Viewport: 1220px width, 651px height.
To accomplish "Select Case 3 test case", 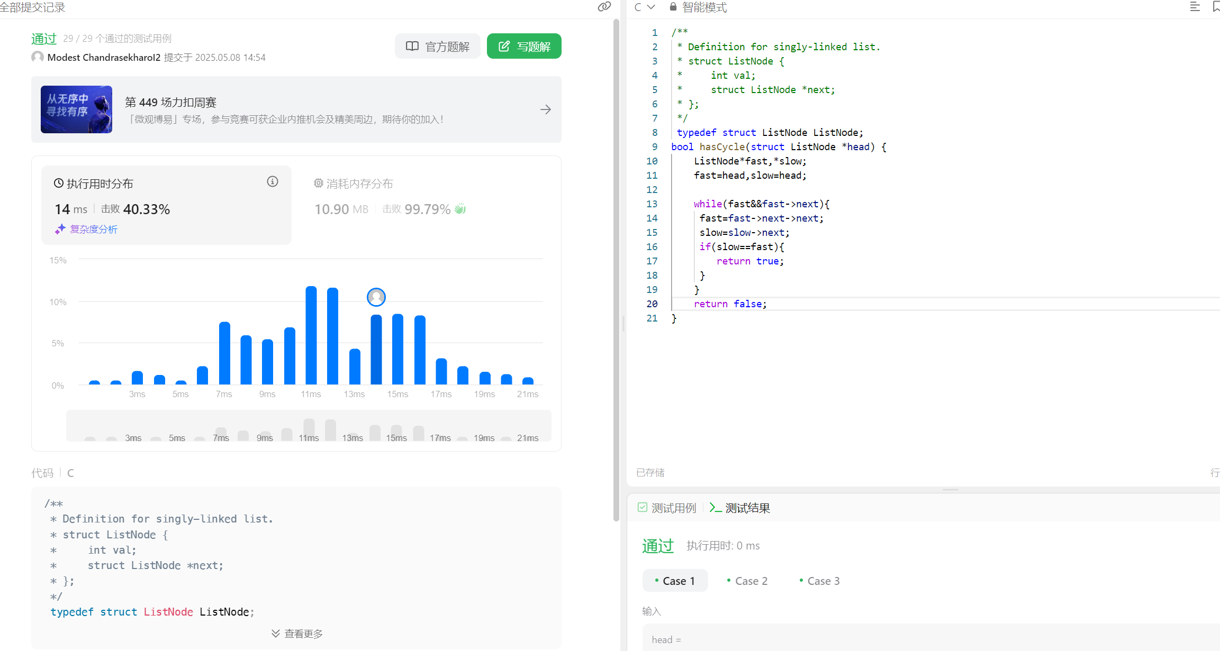I will tap(819, 581).
